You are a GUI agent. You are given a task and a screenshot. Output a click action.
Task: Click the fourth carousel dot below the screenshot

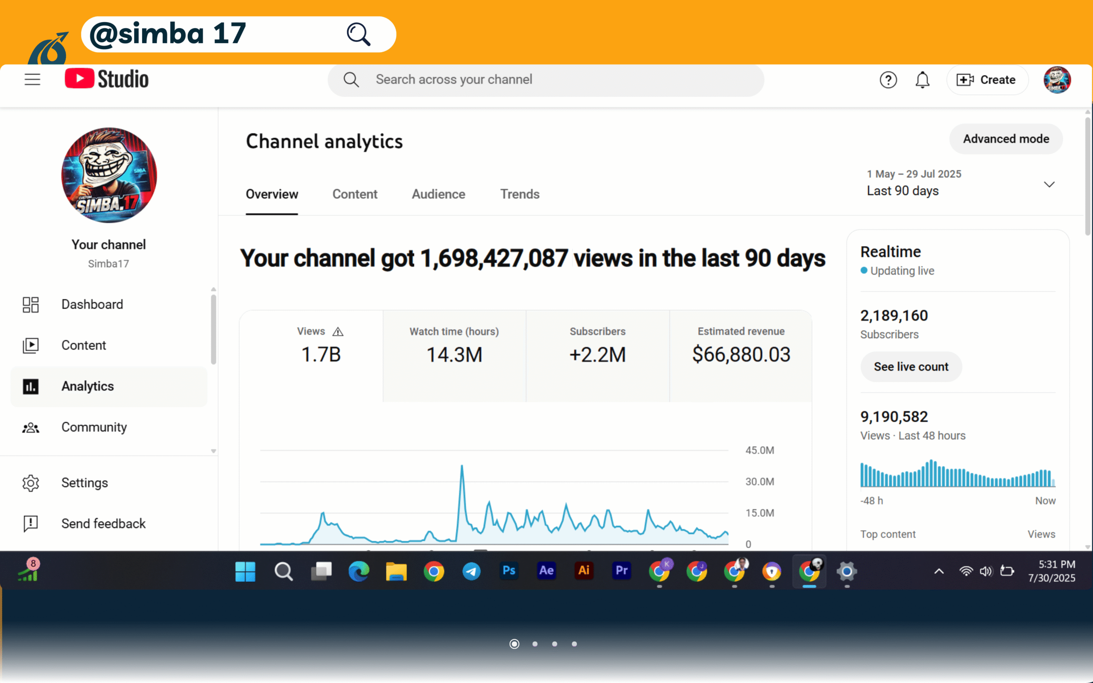pyautogui.click(x=574, y=644)
